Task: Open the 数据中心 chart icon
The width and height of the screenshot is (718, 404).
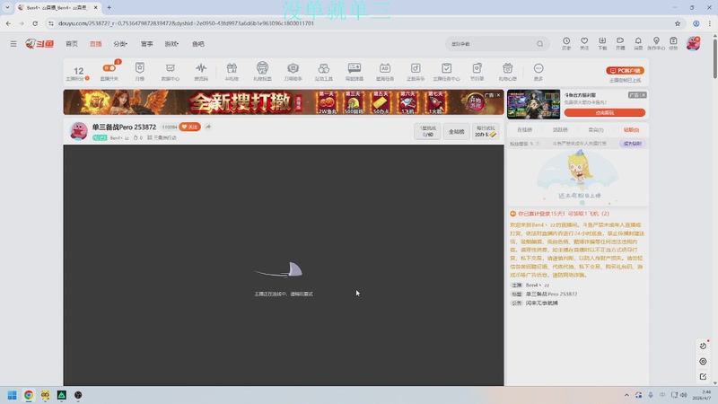Action: [171, 71]
